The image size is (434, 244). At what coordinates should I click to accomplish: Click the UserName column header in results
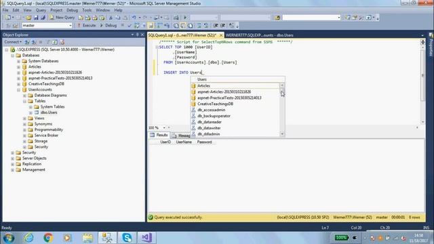[x=184, y=142]
